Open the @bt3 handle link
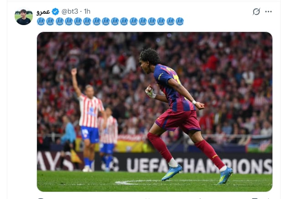This screenshot has height=199, width=287. 70,11
